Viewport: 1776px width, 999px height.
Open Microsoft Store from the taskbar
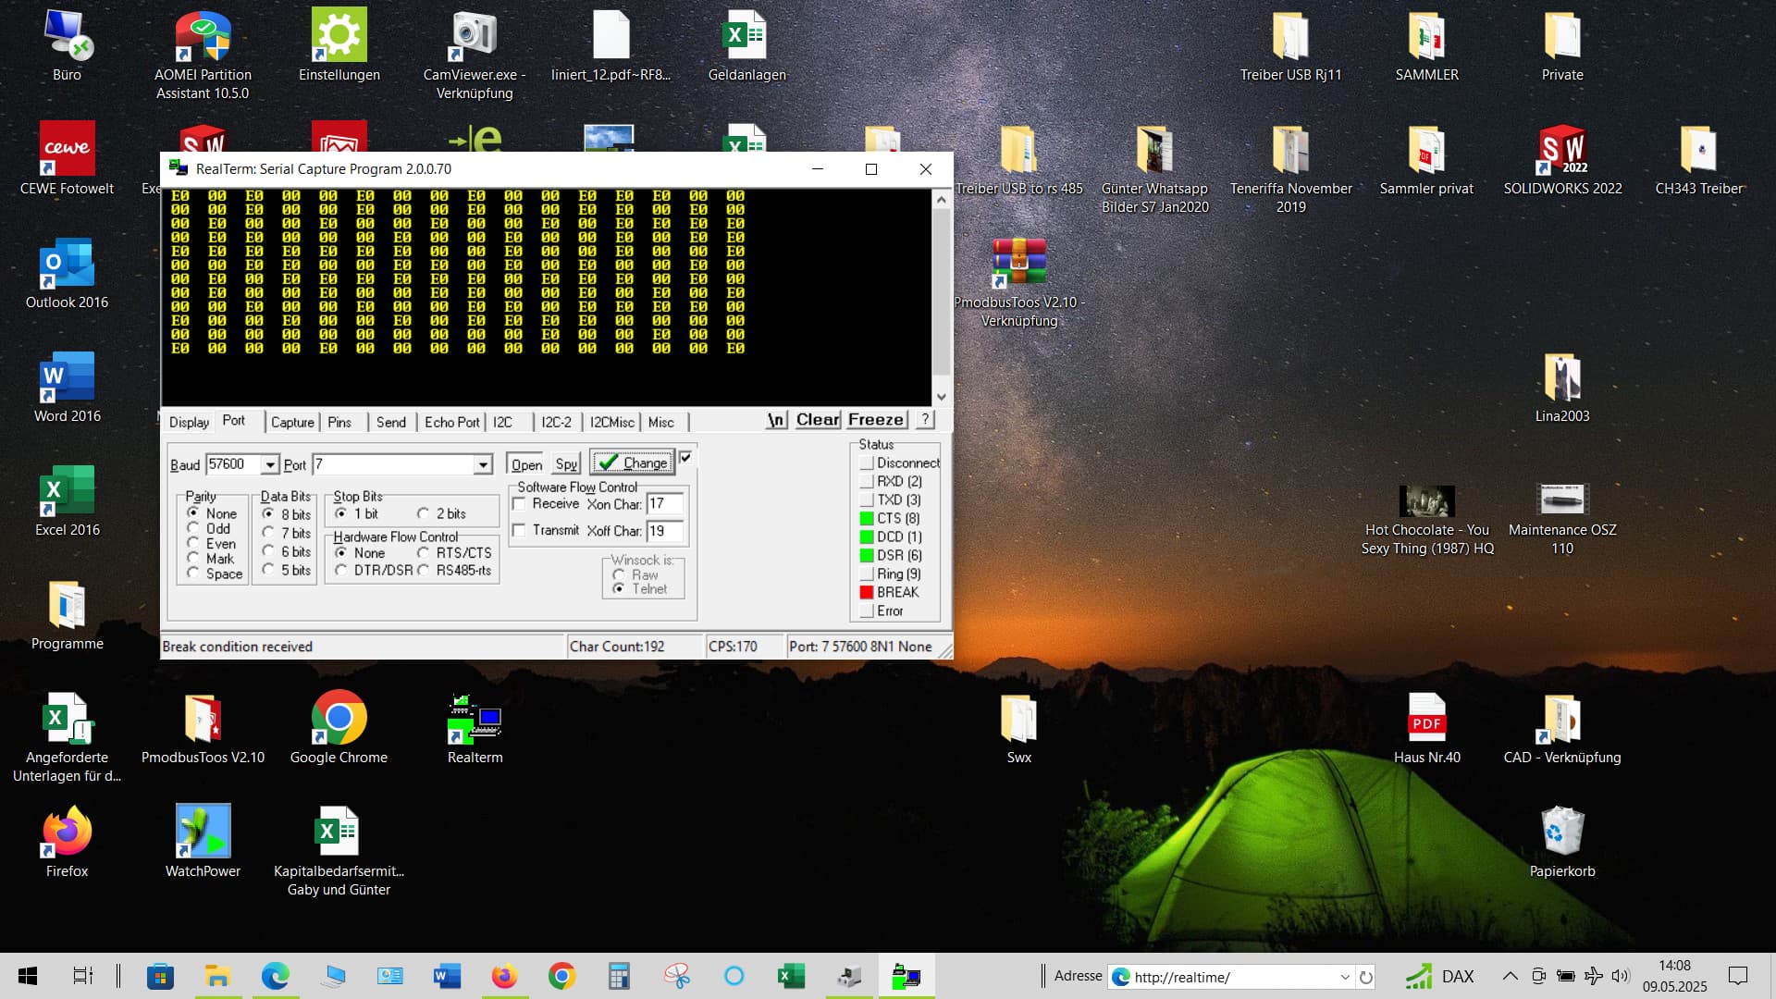[160, 976]
